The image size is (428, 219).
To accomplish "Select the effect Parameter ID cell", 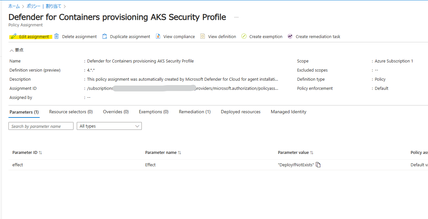I will coord(18,165).
